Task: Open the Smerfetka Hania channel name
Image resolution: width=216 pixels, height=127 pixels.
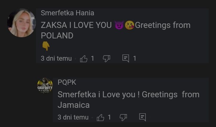Action: (x=67, y=13)
